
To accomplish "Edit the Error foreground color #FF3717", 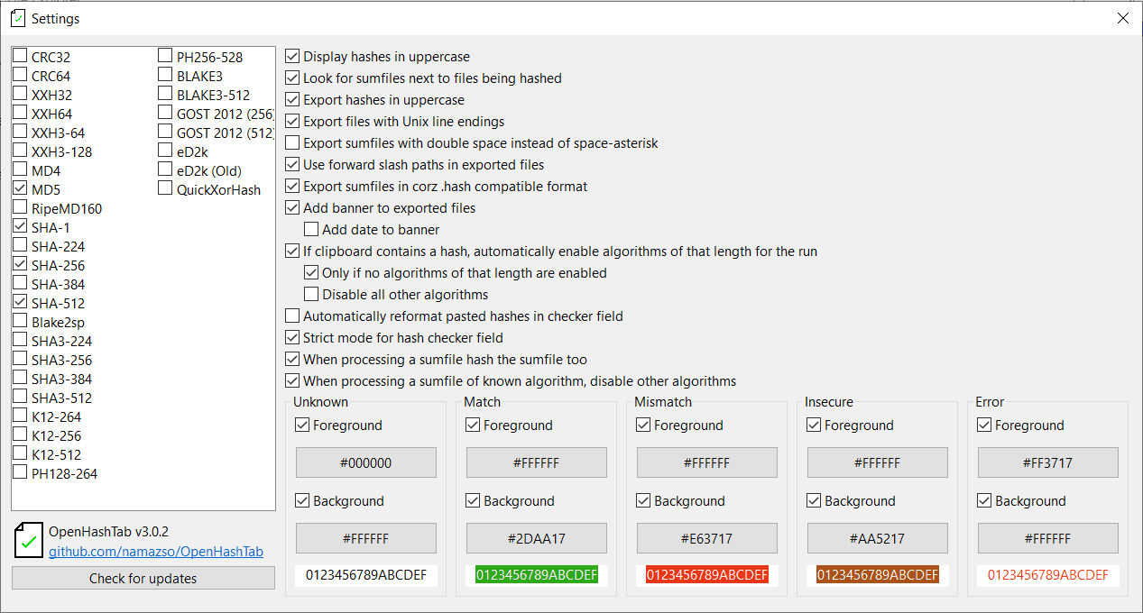I will (1048, 462).
